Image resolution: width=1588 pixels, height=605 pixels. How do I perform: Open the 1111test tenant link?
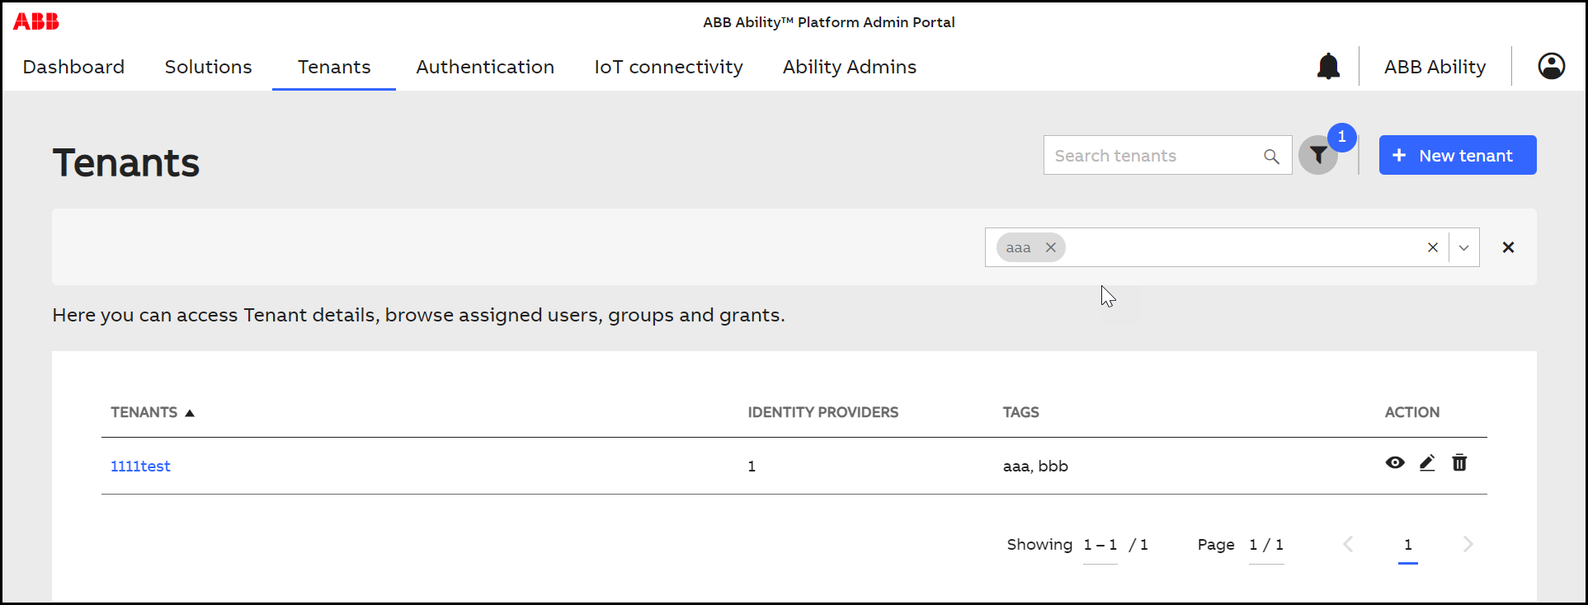(140, 466)
